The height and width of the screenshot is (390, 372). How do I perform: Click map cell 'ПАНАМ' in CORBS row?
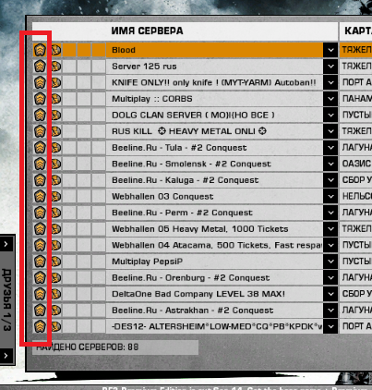click(x=356, y=99)
